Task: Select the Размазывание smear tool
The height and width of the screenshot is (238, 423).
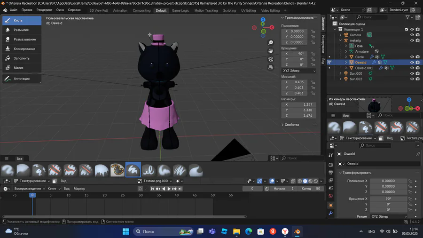Action: coord(22,40)
